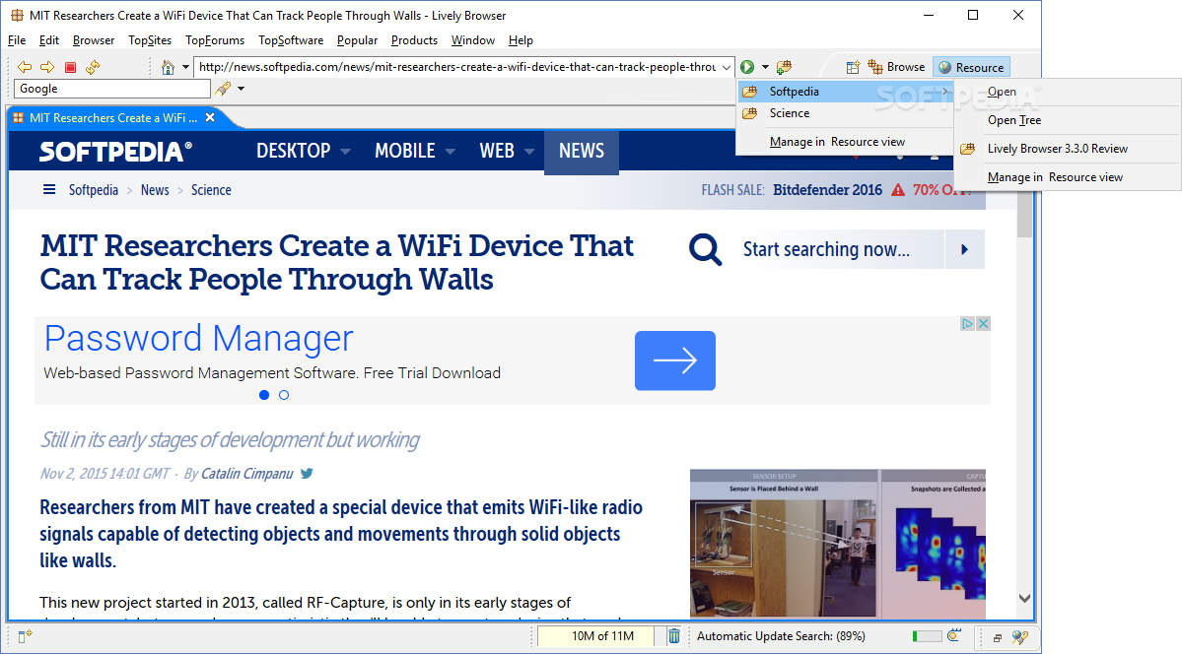This screenshot has height=654, width=1182.
Task: Go back with the left arrow icon
Action: (24, 67)
